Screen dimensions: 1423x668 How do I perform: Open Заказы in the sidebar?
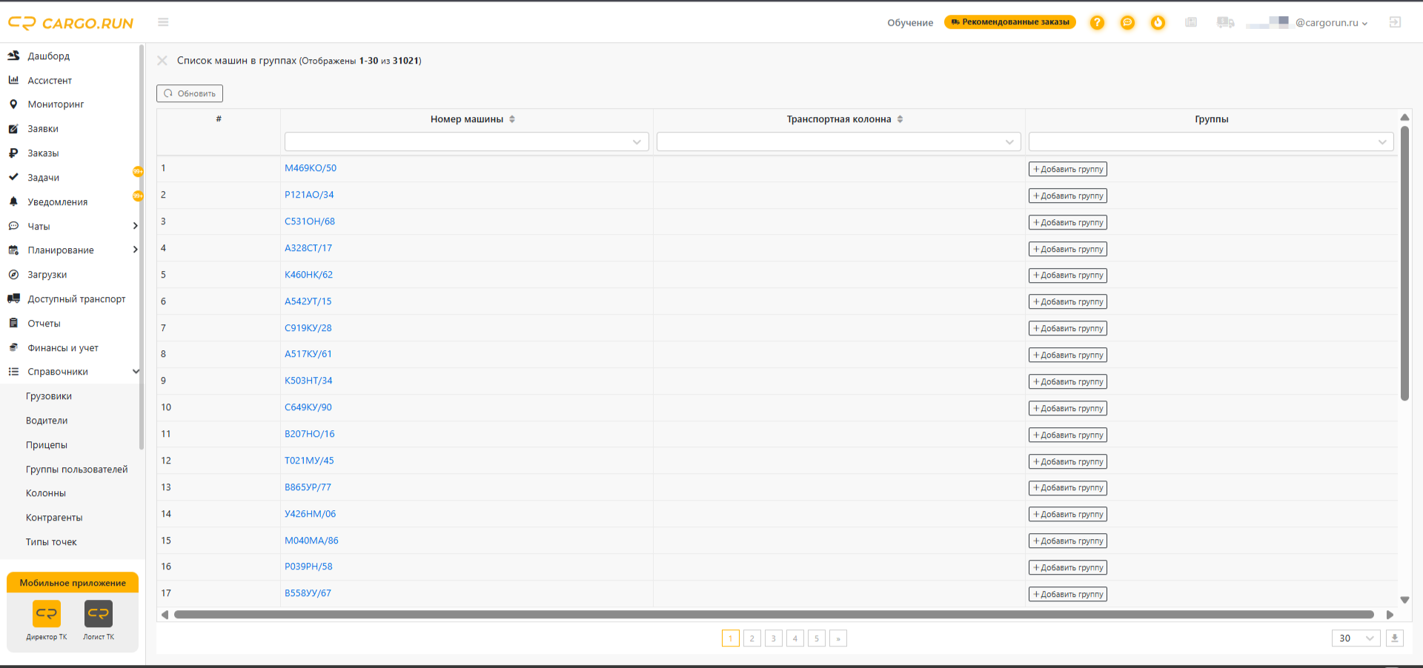43,153
